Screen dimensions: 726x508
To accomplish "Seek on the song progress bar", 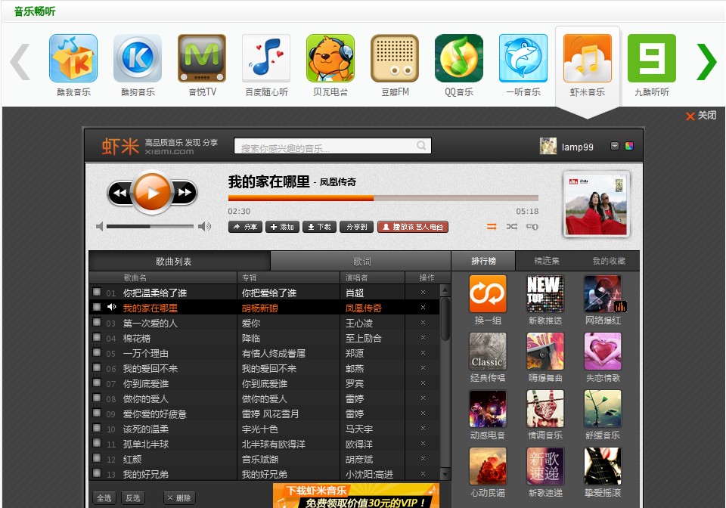I will (383, 198).
